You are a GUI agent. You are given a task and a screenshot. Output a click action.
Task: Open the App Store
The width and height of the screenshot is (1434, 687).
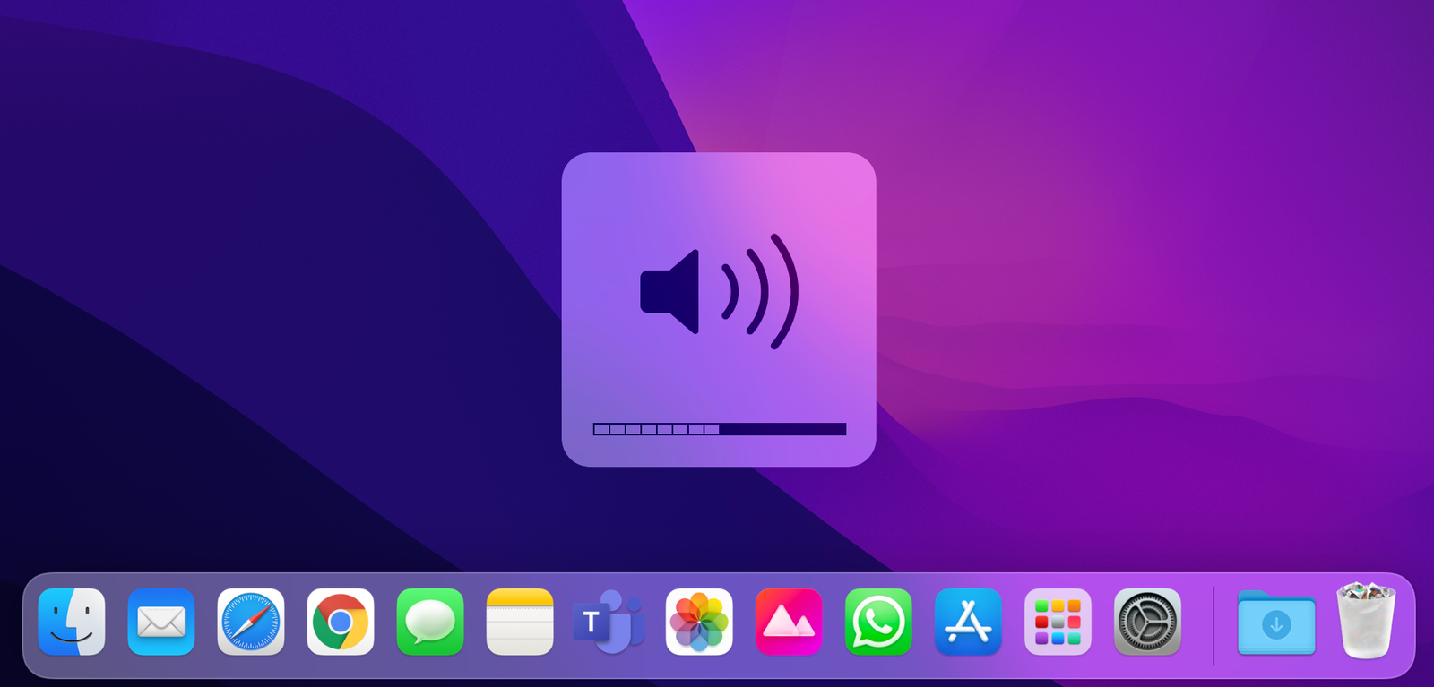pos(968,622)
